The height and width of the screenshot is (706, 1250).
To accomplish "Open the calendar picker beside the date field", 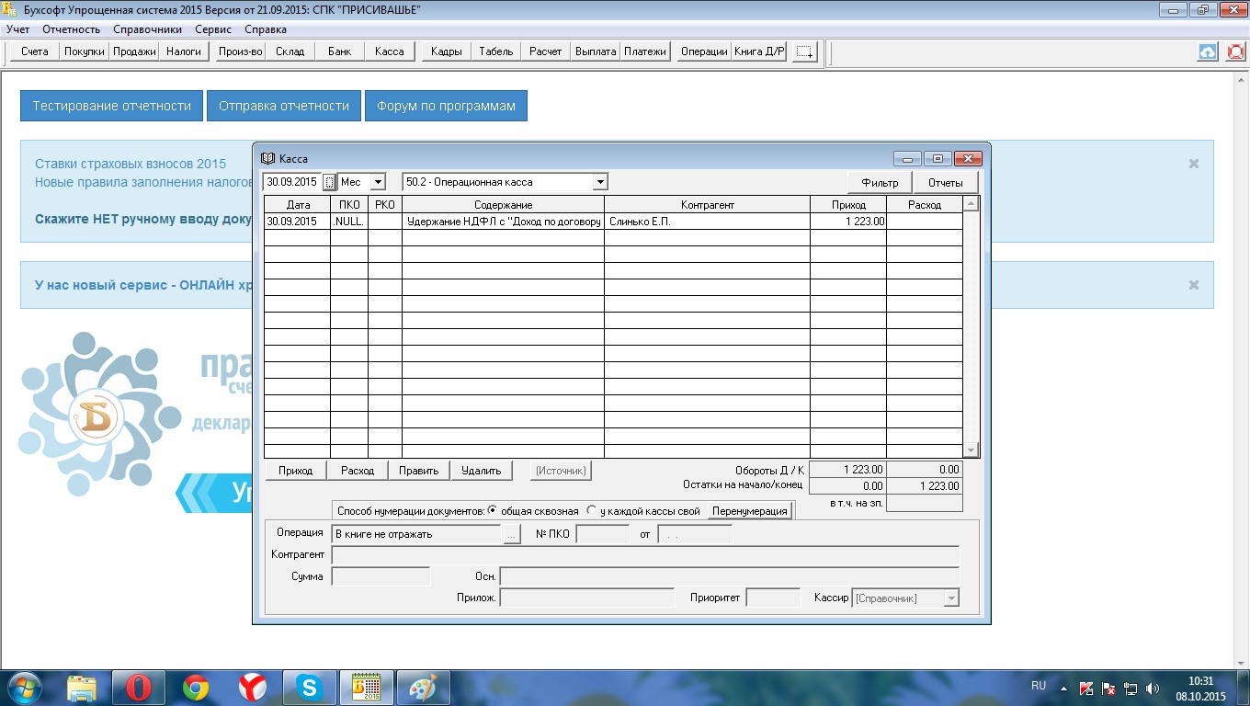I will (330, 182).
